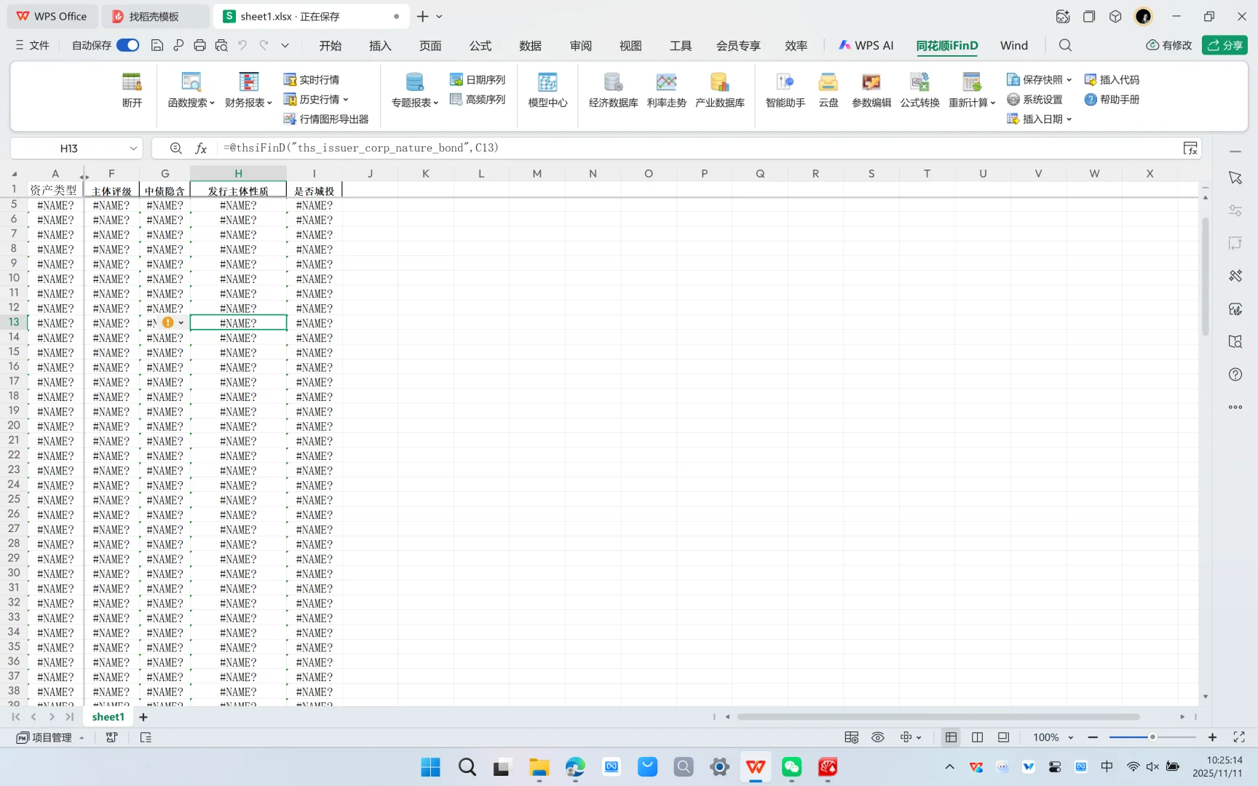This screenshot has width=1258, height=786.
Task: Open the search icon right of Wind tab
Action: tap(1065, 45)
